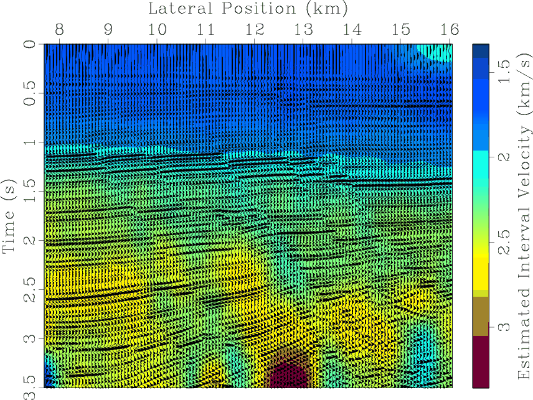This screenshot has height=400, width=533.
Task: Click the maroon high-velocity blob at plot bottom
Action: pos(288,374)
